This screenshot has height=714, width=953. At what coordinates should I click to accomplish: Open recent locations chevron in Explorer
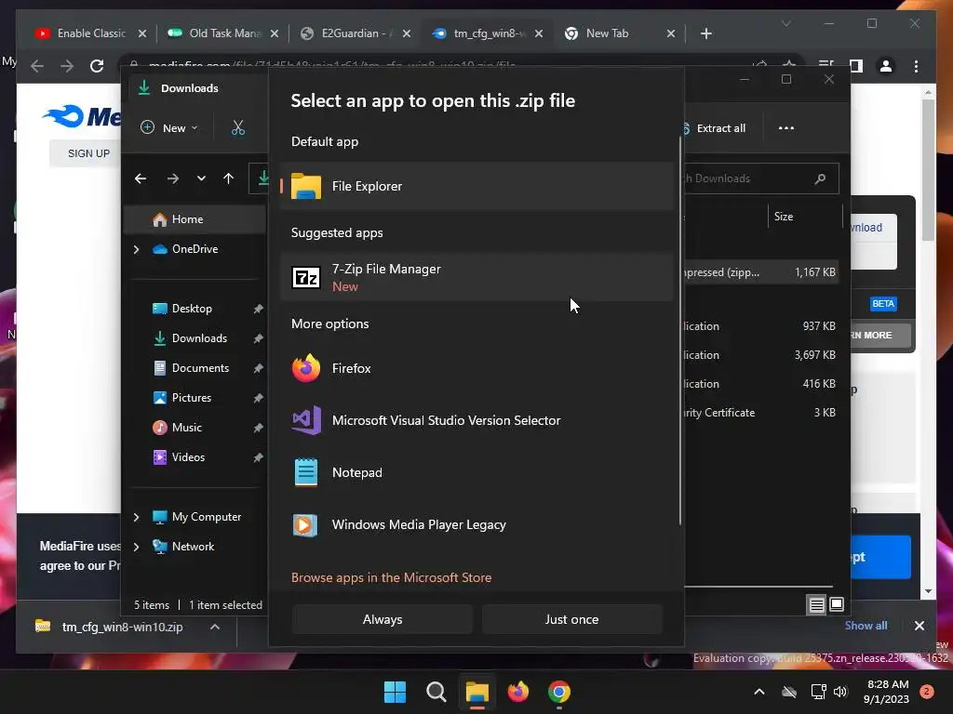[x=201, y=178]
